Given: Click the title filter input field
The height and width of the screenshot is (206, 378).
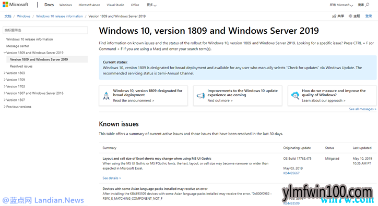Looking at the screenshot, I should pos(45,30).
